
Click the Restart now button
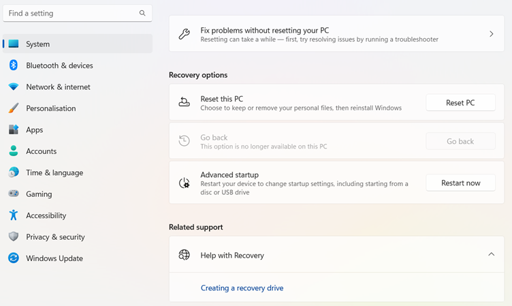coord(460,183)
